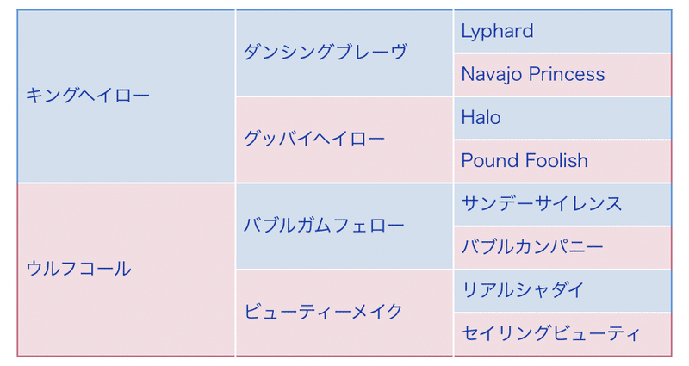689x366 pixels.
Task: Select the バブルカンパニー entry
Action: tap(563, 248)
